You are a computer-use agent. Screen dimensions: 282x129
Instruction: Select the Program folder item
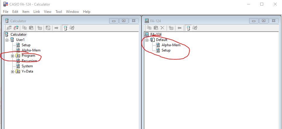point(28,56)
